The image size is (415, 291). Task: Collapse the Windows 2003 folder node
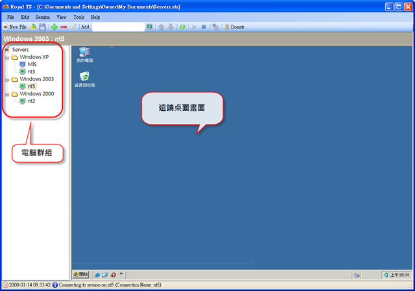(x=6, y=79)
